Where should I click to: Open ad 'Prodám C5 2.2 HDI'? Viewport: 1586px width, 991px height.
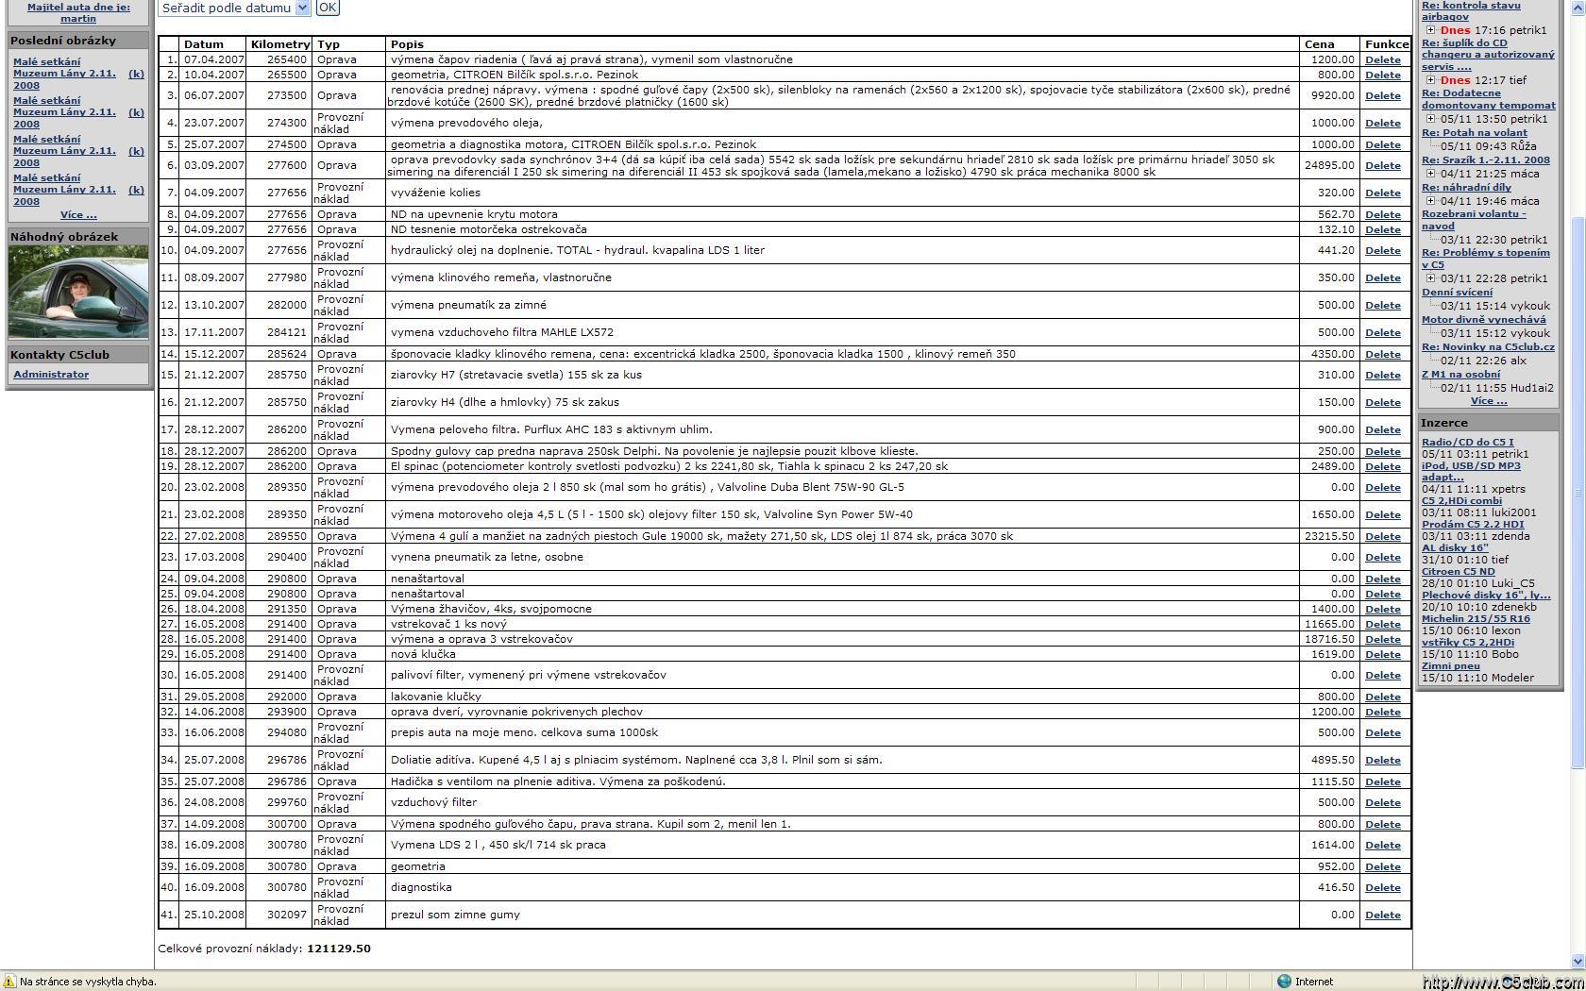pos(1473,525)
